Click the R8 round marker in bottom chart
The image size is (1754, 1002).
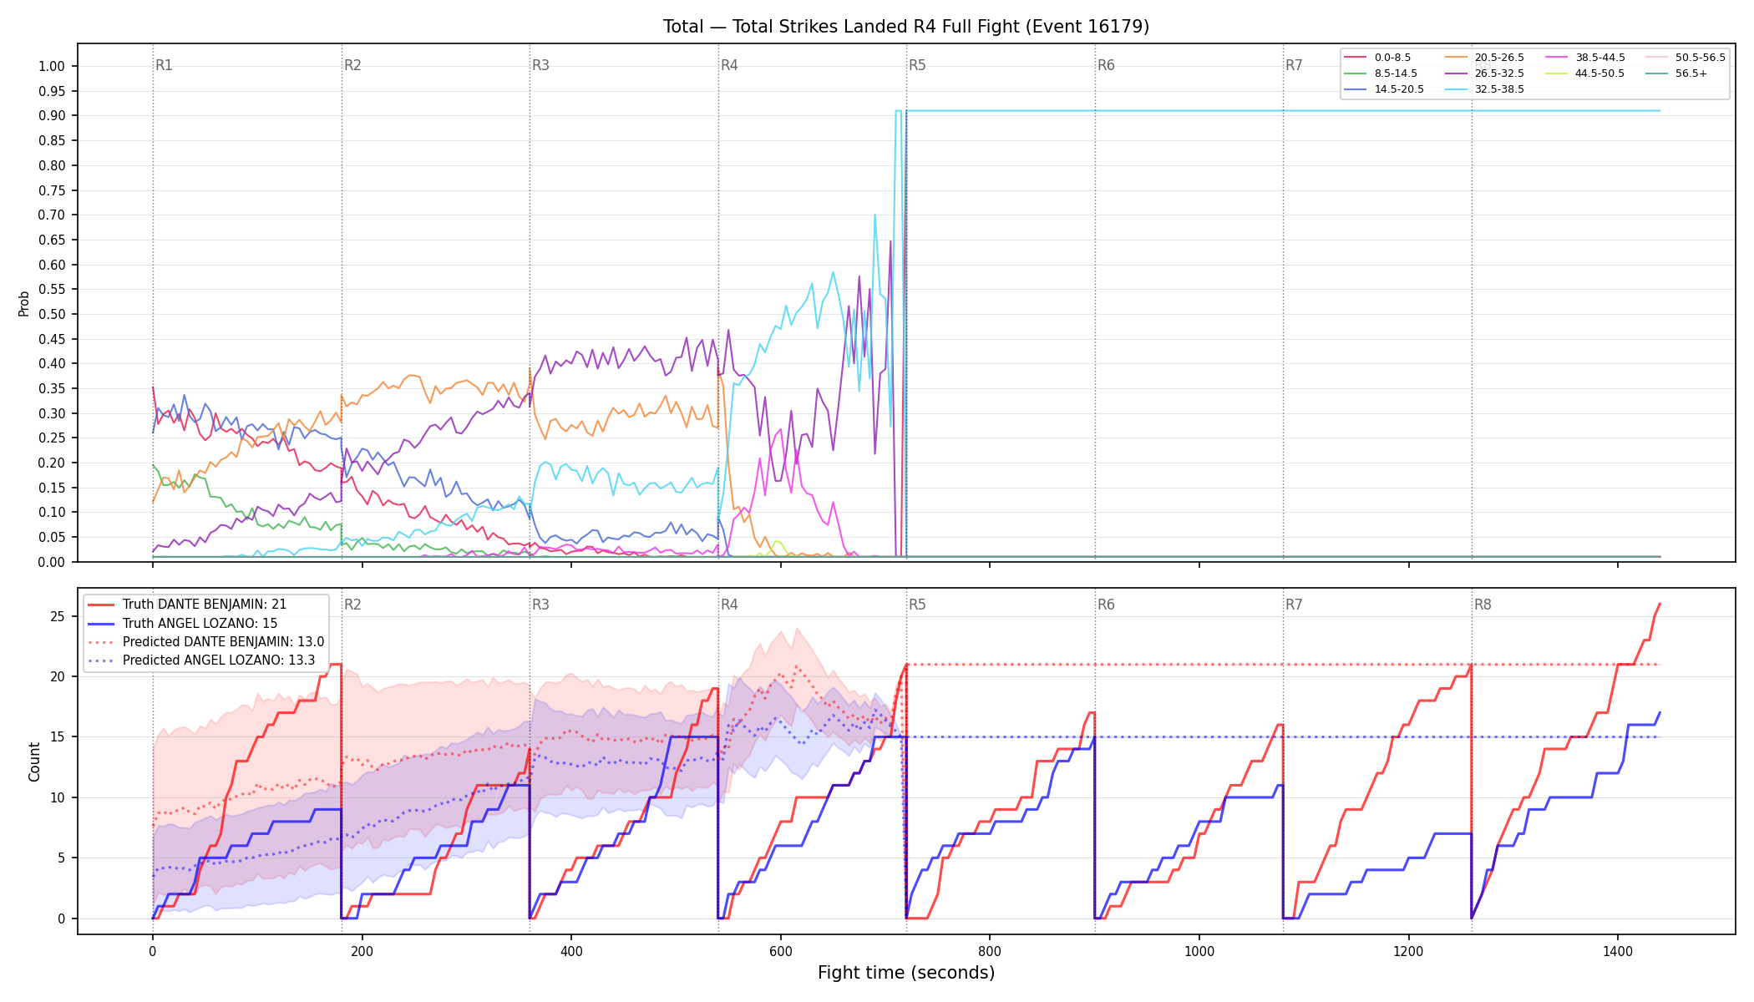pyautogui.click(x=1483, y=605)
